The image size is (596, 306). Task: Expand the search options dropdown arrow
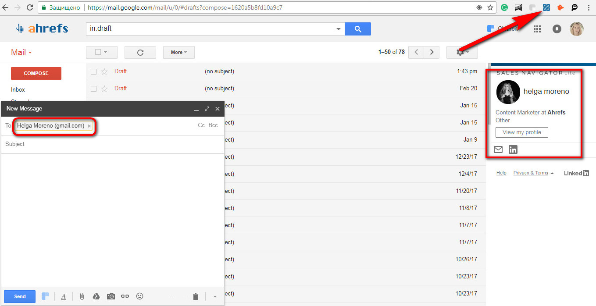click(x=338, y=29)
